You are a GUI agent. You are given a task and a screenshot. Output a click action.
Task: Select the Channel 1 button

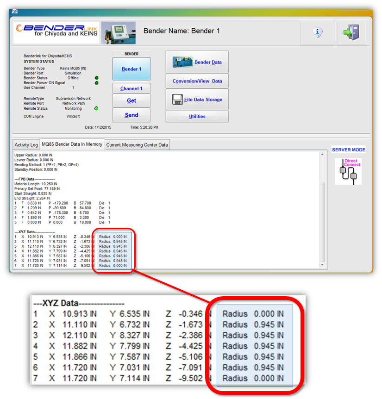(131, 88)
